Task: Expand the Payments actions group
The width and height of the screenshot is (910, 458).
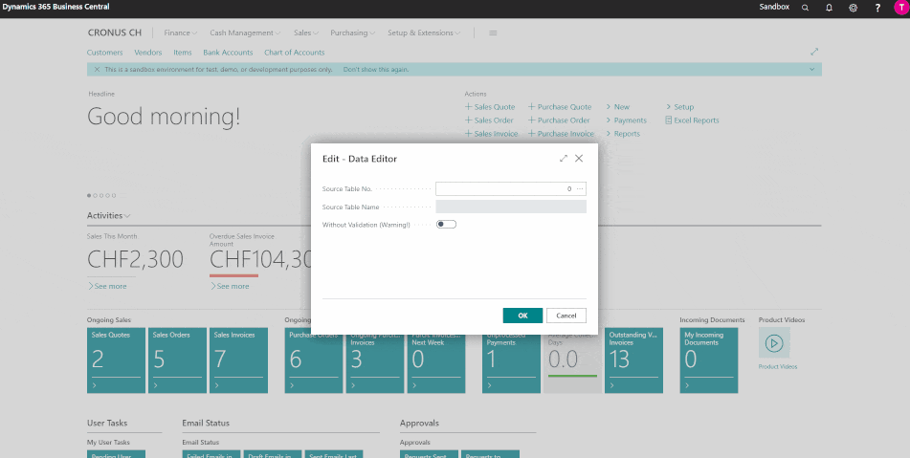Action: coord(626,120)
